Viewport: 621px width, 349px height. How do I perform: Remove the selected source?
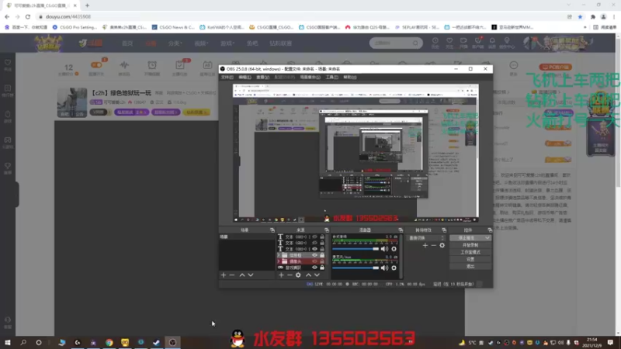290,275
